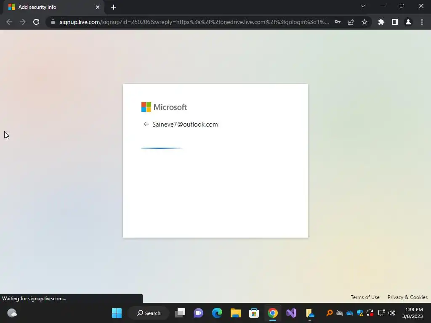Reload the signup.live.com page
Image resolution: width=431 pixels, height=323 pixels.
(x=36, y=22)
